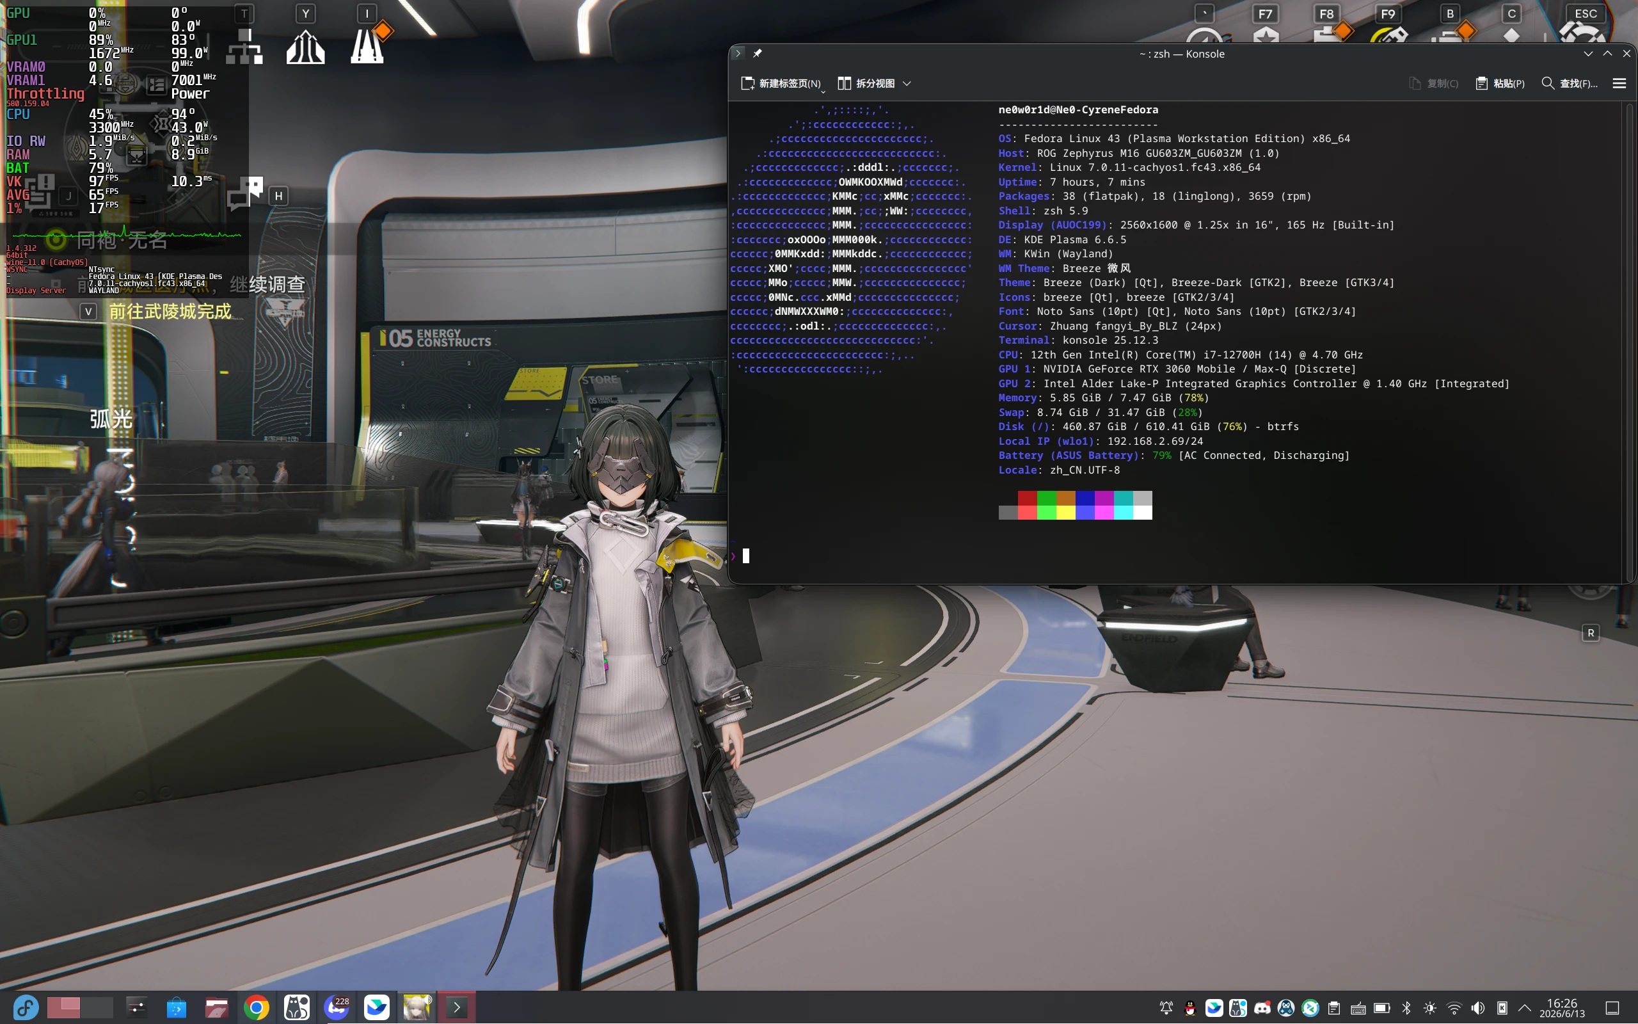The height and width of the screenshot is (1024, 1638).
Task: Open the 16:26 clock calendar
Action: coord(1562,1008)
